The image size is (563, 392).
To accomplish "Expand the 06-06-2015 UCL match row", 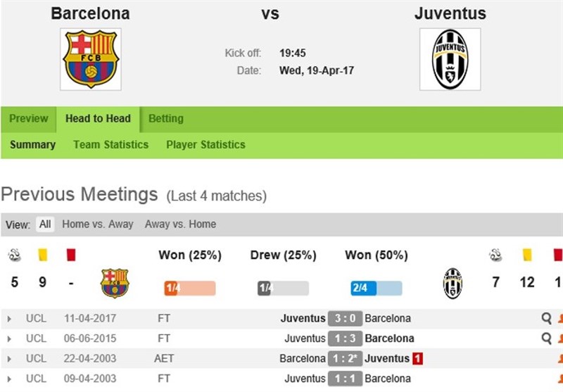I will tap(9, 339).
